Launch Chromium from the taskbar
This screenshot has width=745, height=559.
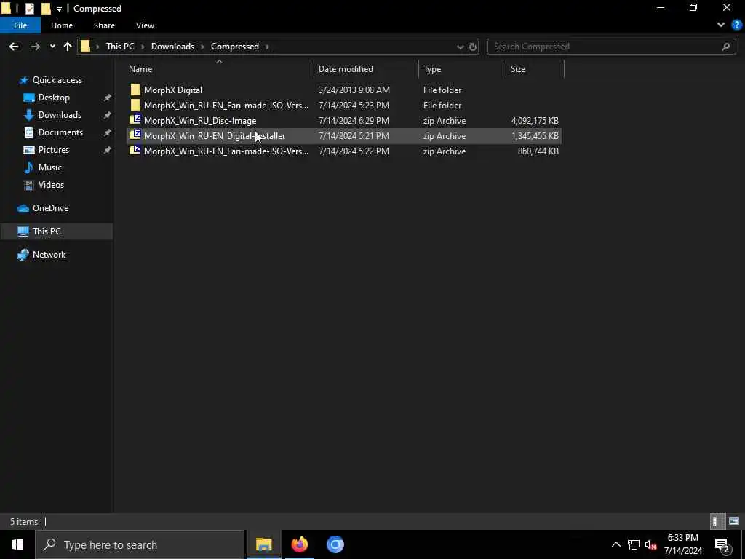[x=335, y=544]
